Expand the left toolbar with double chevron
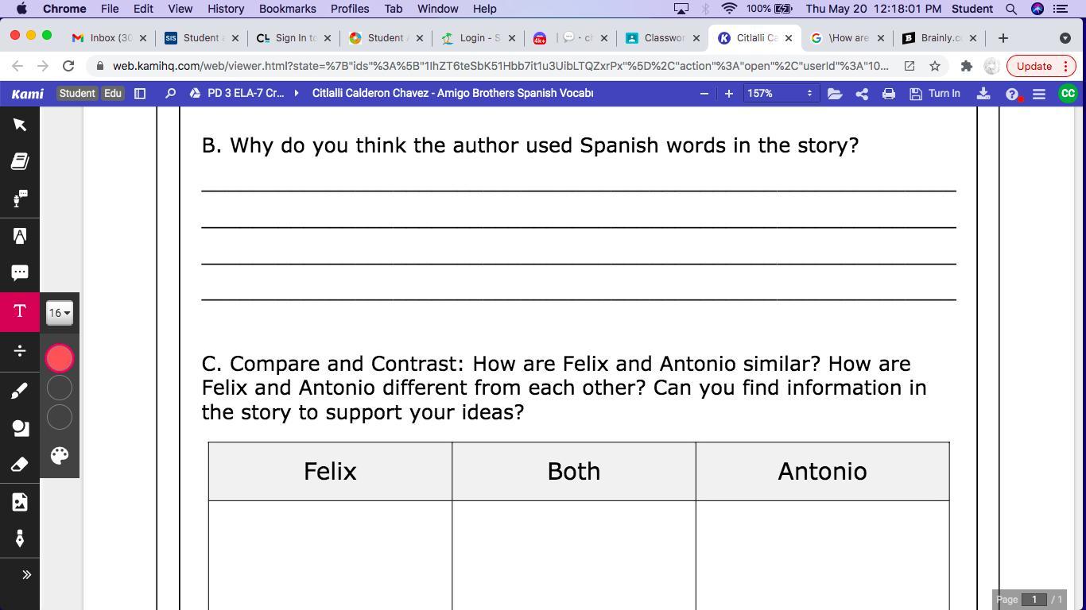Viewport: 1086px width, 610px height. pos(26,574)
